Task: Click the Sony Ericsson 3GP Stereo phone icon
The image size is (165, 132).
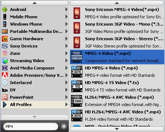Action: click(x=77, y=42)
